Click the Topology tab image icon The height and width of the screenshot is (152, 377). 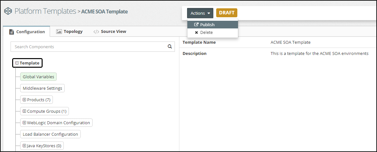pos(59,32)
